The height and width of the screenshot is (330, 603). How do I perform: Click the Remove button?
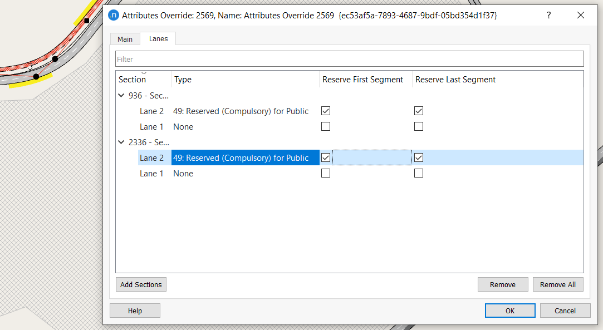(x=502, y=284)
